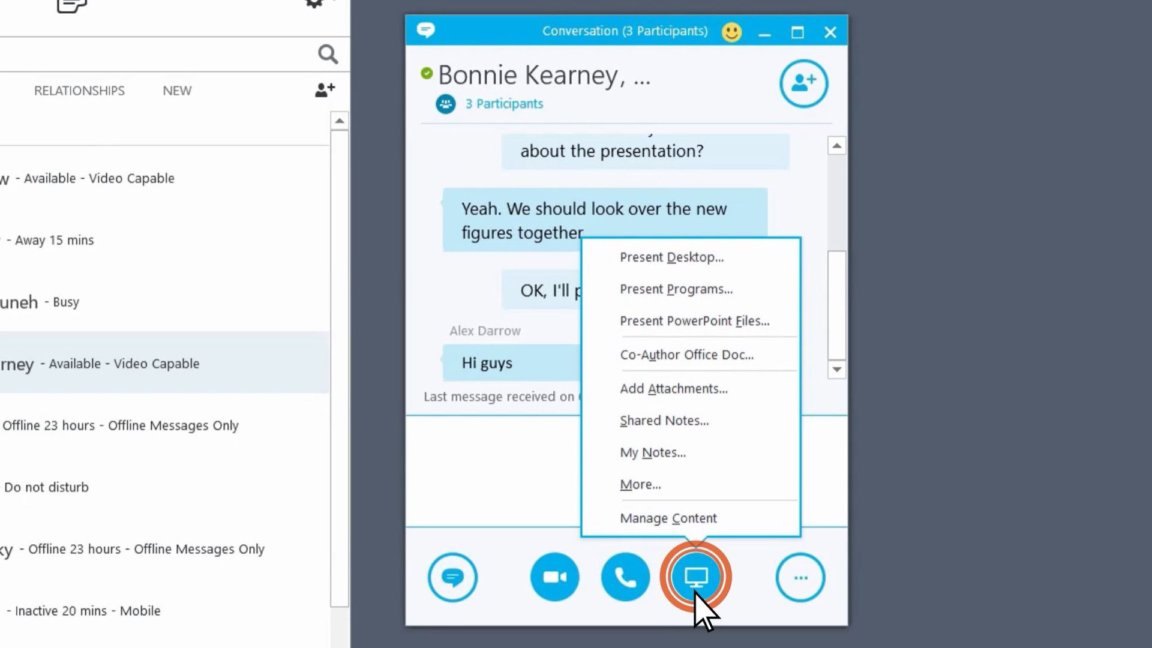
Task: Start an audio call
Action: (625, 577)
